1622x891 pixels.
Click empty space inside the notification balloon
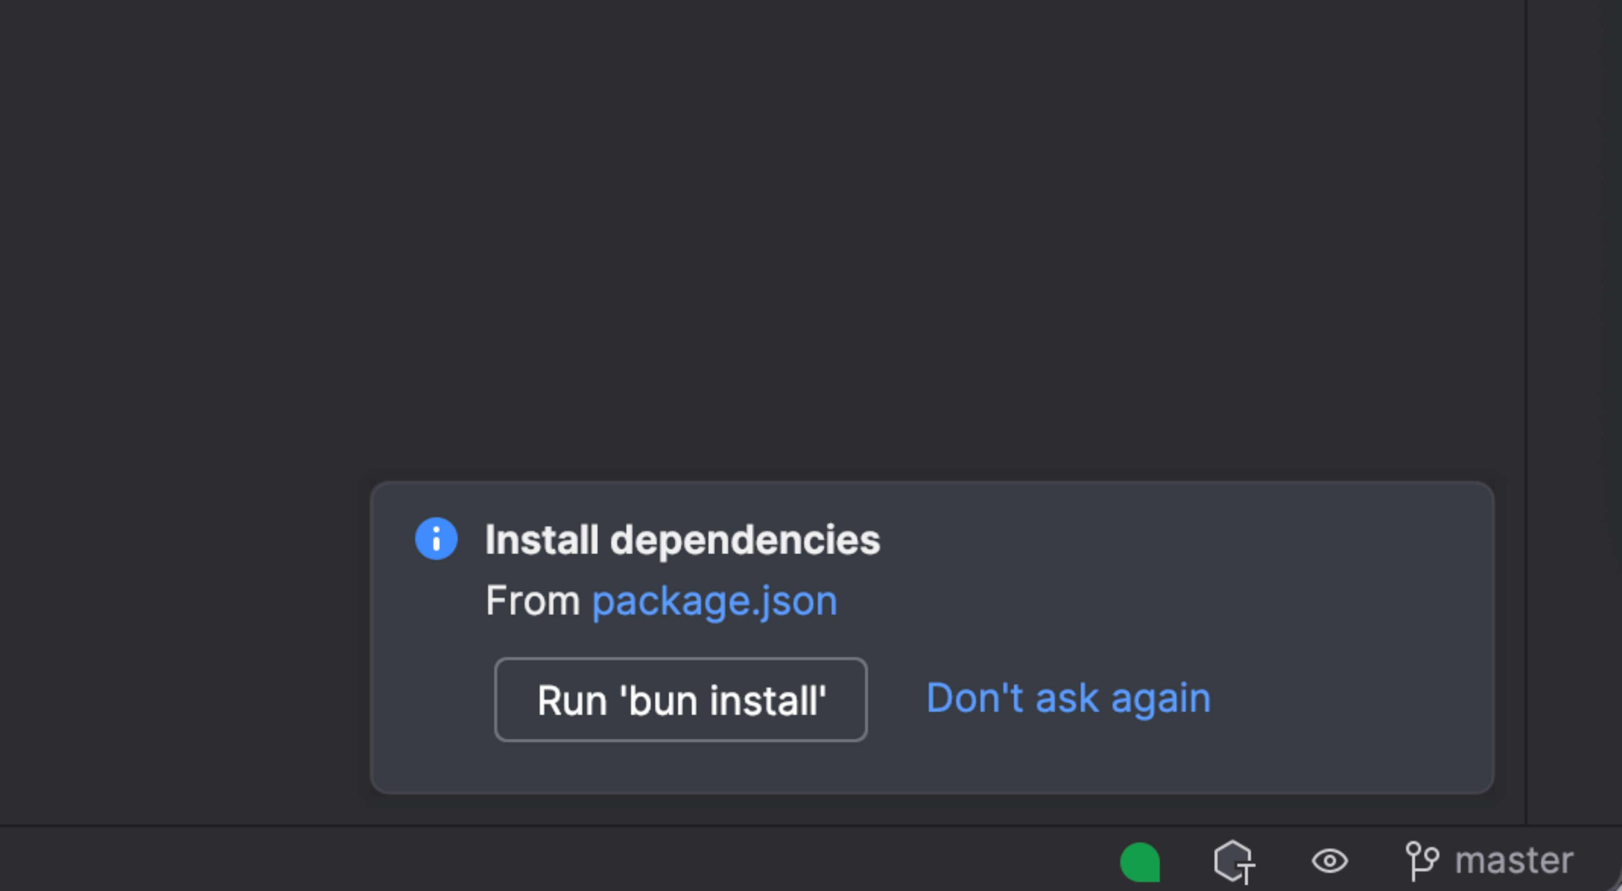click(1196, 567)
